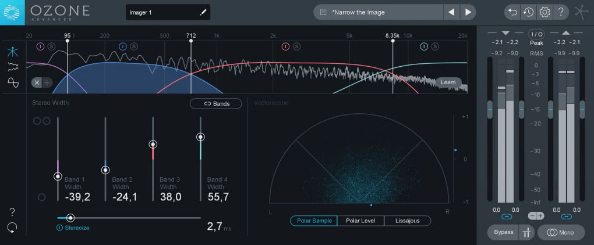Screen dimensions: 594x245
Task: Switch to Polar Sample view
Action: click(x=314, y=221)
